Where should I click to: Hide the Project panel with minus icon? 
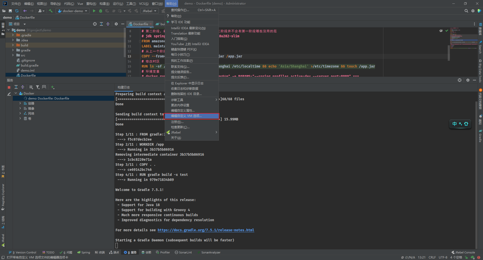point(123,24)
